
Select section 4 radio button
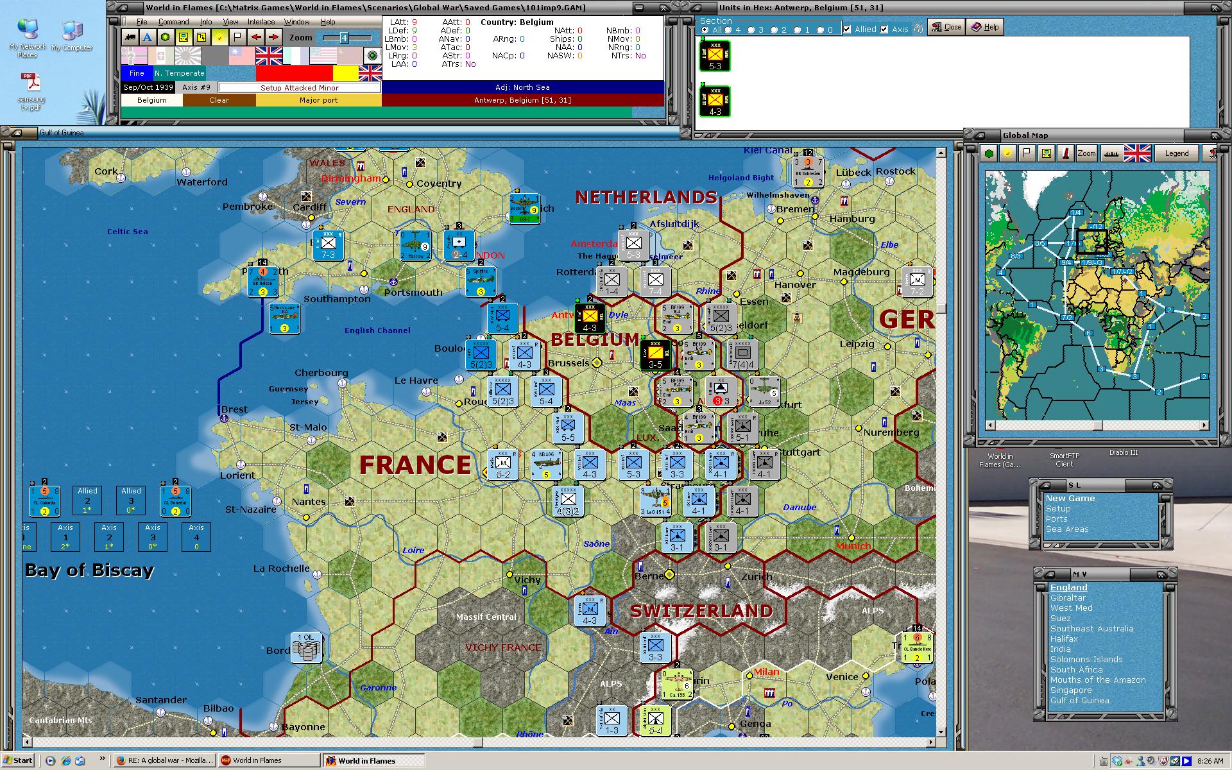[x=728, y=30]
